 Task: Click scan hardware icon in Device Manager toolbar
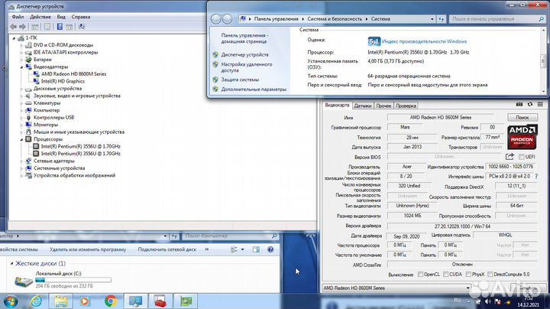pos(82,27)
